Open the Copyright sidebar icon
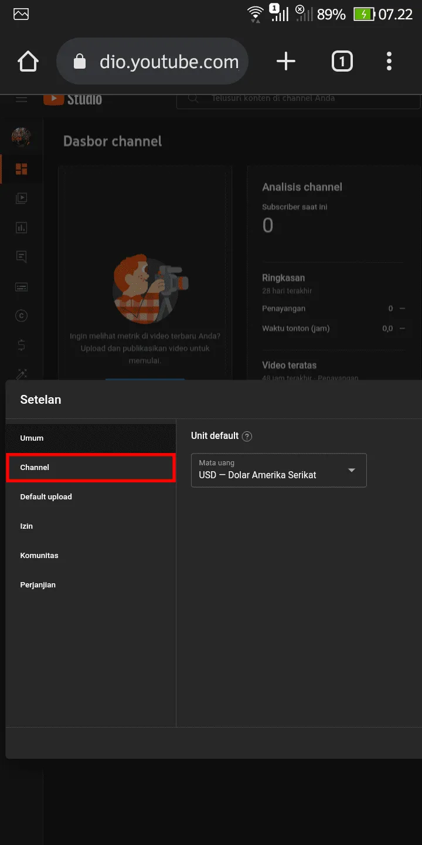The image size is (422, 845). point(22,316)
